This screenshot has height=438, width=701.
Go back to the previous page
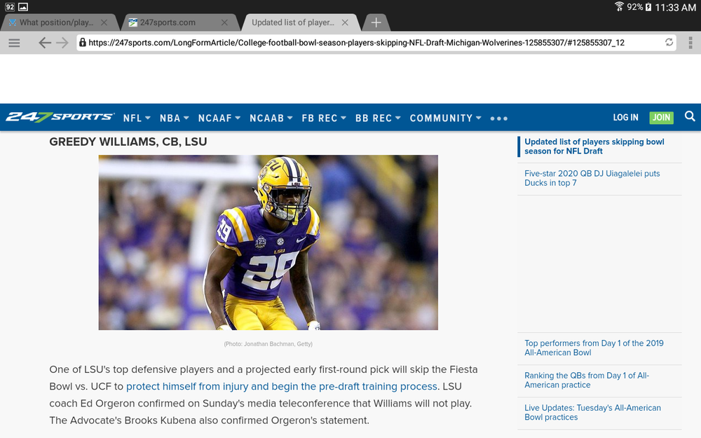44,43
